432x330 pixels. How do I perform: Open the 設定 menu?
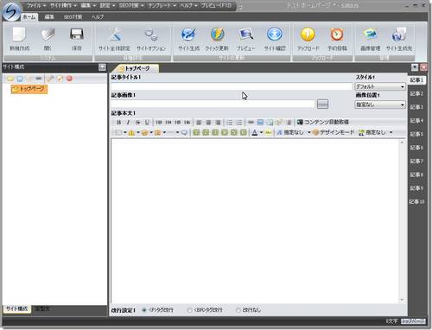[x=107, y=5]
